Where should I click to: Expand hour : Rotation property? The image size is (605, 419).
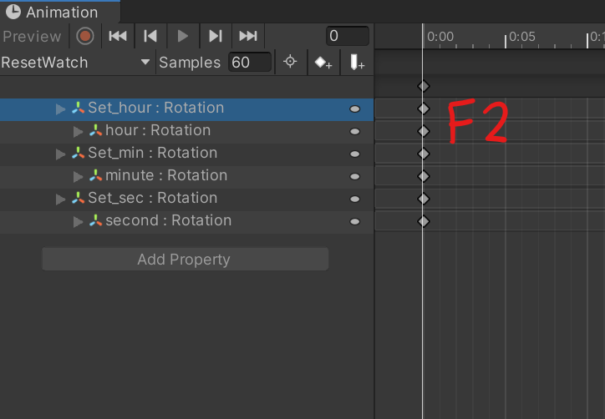pos(78,131)
